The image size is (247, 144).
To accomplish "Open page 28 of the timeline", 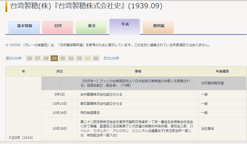I will pos(46,58).
